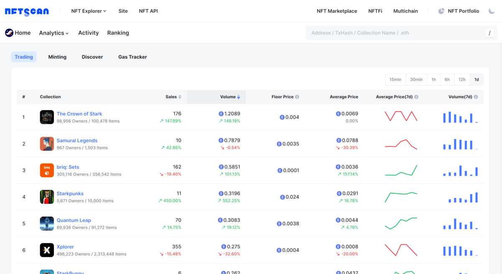Open NFT Portfolio pie chart icon

pos(441,11)
